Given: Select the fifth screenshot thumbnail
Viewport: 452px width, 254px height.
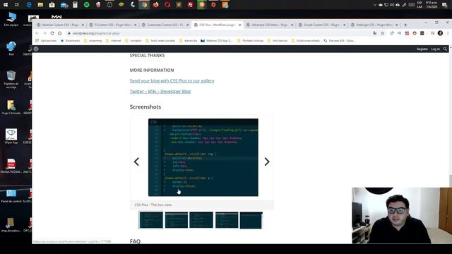Looking at the screenshot, I should coord(251,220).
